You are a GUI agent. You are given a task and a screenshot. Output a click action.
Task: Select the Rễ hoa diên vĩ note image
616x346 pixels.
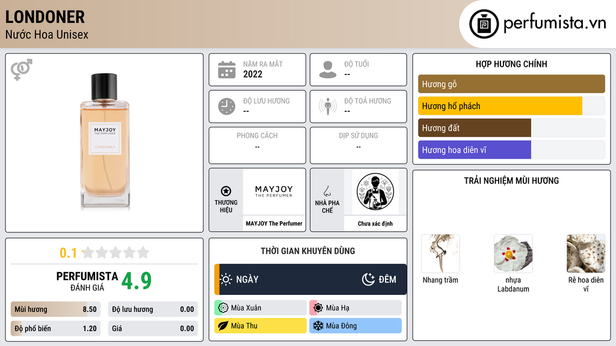pos(586,253)
